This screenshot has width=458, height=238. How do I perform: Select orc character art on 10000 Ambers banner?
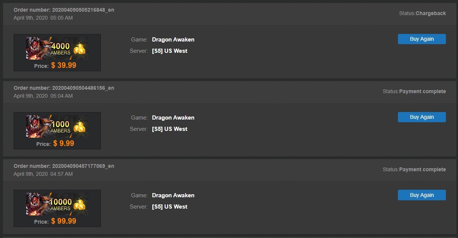coord(37,204)
